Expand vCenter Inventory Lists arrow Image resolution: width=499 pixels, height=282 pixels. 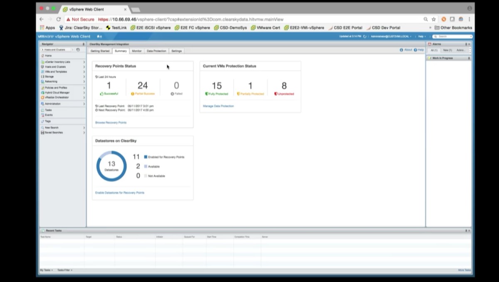84,62
